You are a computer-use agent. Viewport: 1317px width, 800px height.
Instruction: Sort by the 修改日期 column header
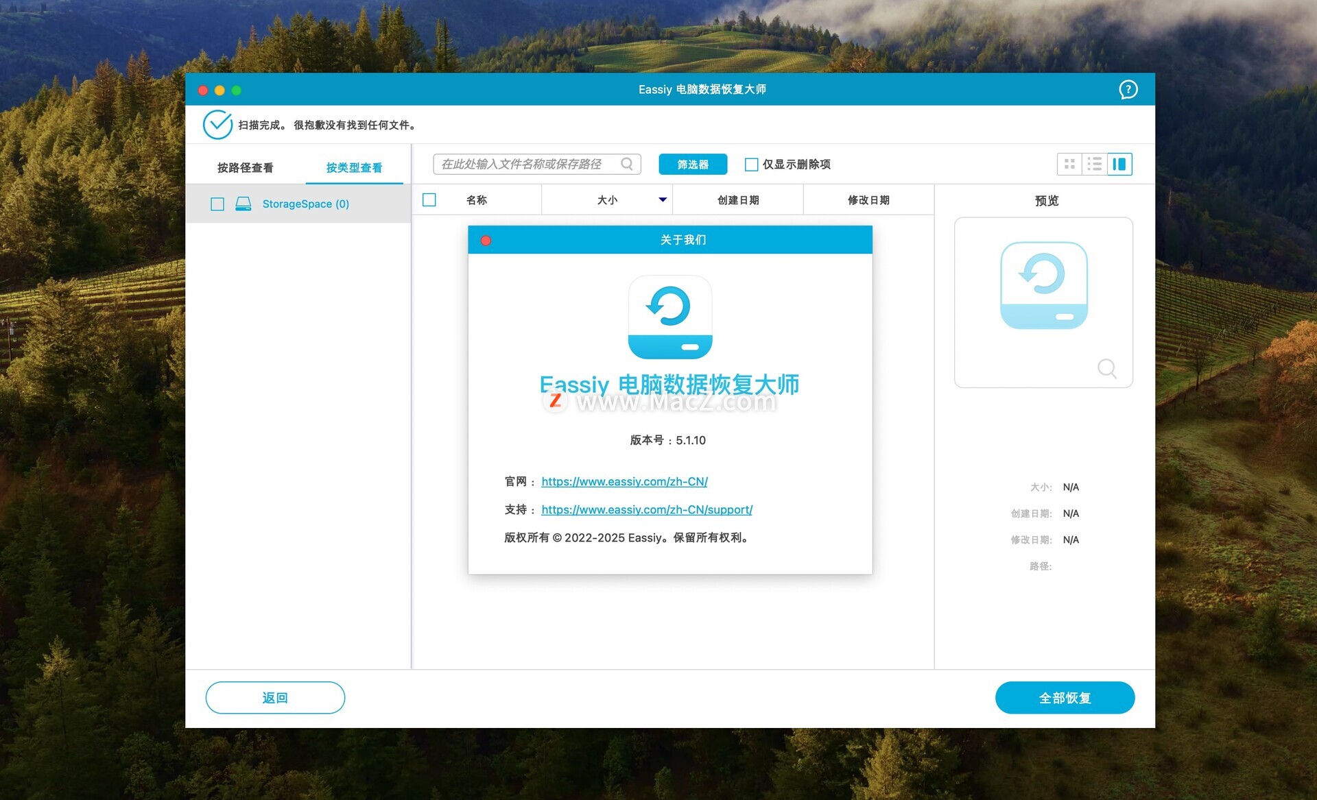pos(868,199)
